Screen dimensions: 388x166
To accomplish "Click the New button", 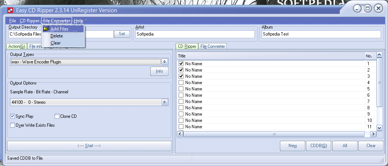I will (x=293, y=146).
